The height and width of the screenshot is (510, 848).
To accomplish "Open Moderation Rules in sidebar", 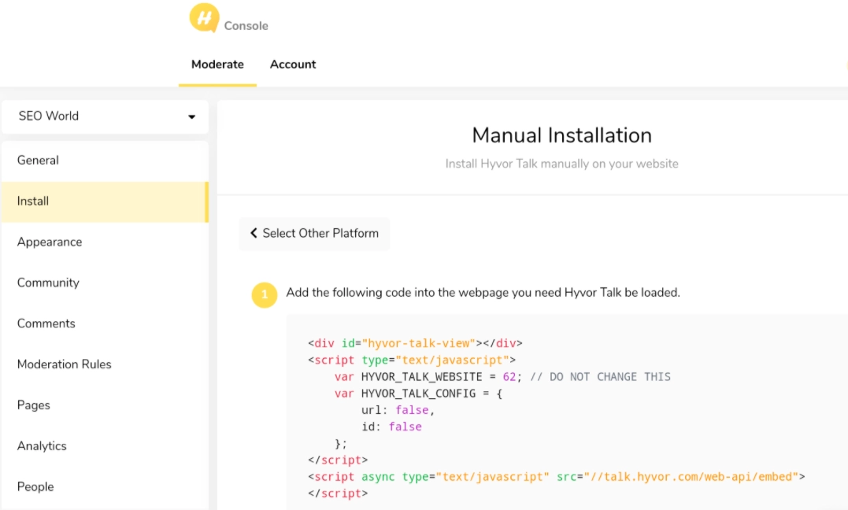I will click(x=106, y=364).
